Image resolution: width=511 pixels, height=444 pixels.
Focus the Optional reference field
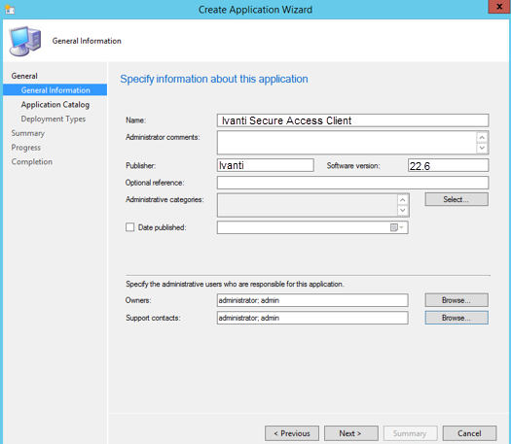pos(352,183)
